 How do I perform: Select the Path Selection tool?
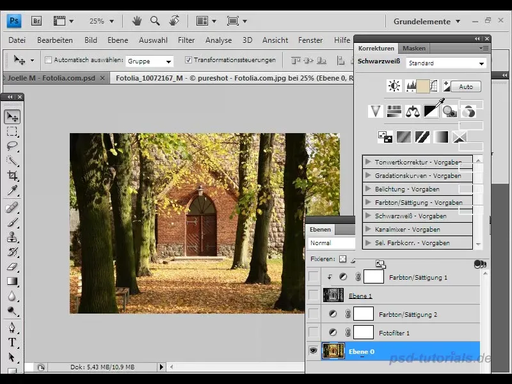coord(12,357)
